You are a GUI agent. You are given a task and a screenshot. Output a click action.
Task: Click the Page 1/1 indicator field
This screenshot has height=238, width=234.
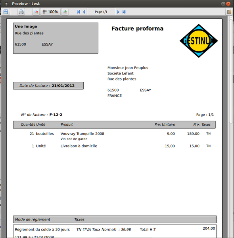click(101, 12)
